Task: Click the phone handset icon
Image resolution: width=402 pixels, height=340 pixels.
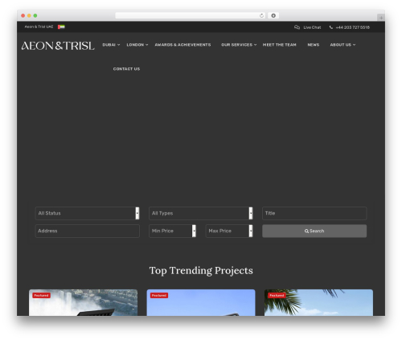Action: point(331,27)
